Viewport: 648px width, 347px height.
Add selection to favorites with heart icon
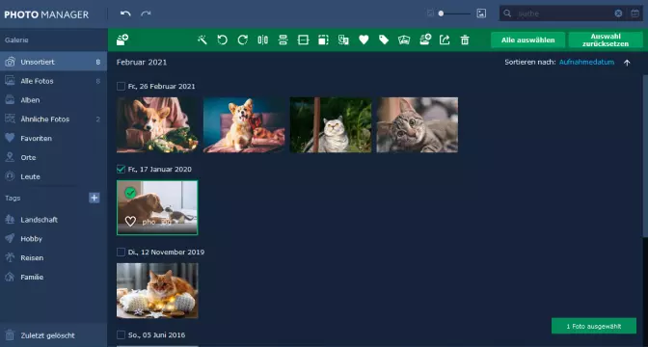pyautogui.click(x=364, y=40)
